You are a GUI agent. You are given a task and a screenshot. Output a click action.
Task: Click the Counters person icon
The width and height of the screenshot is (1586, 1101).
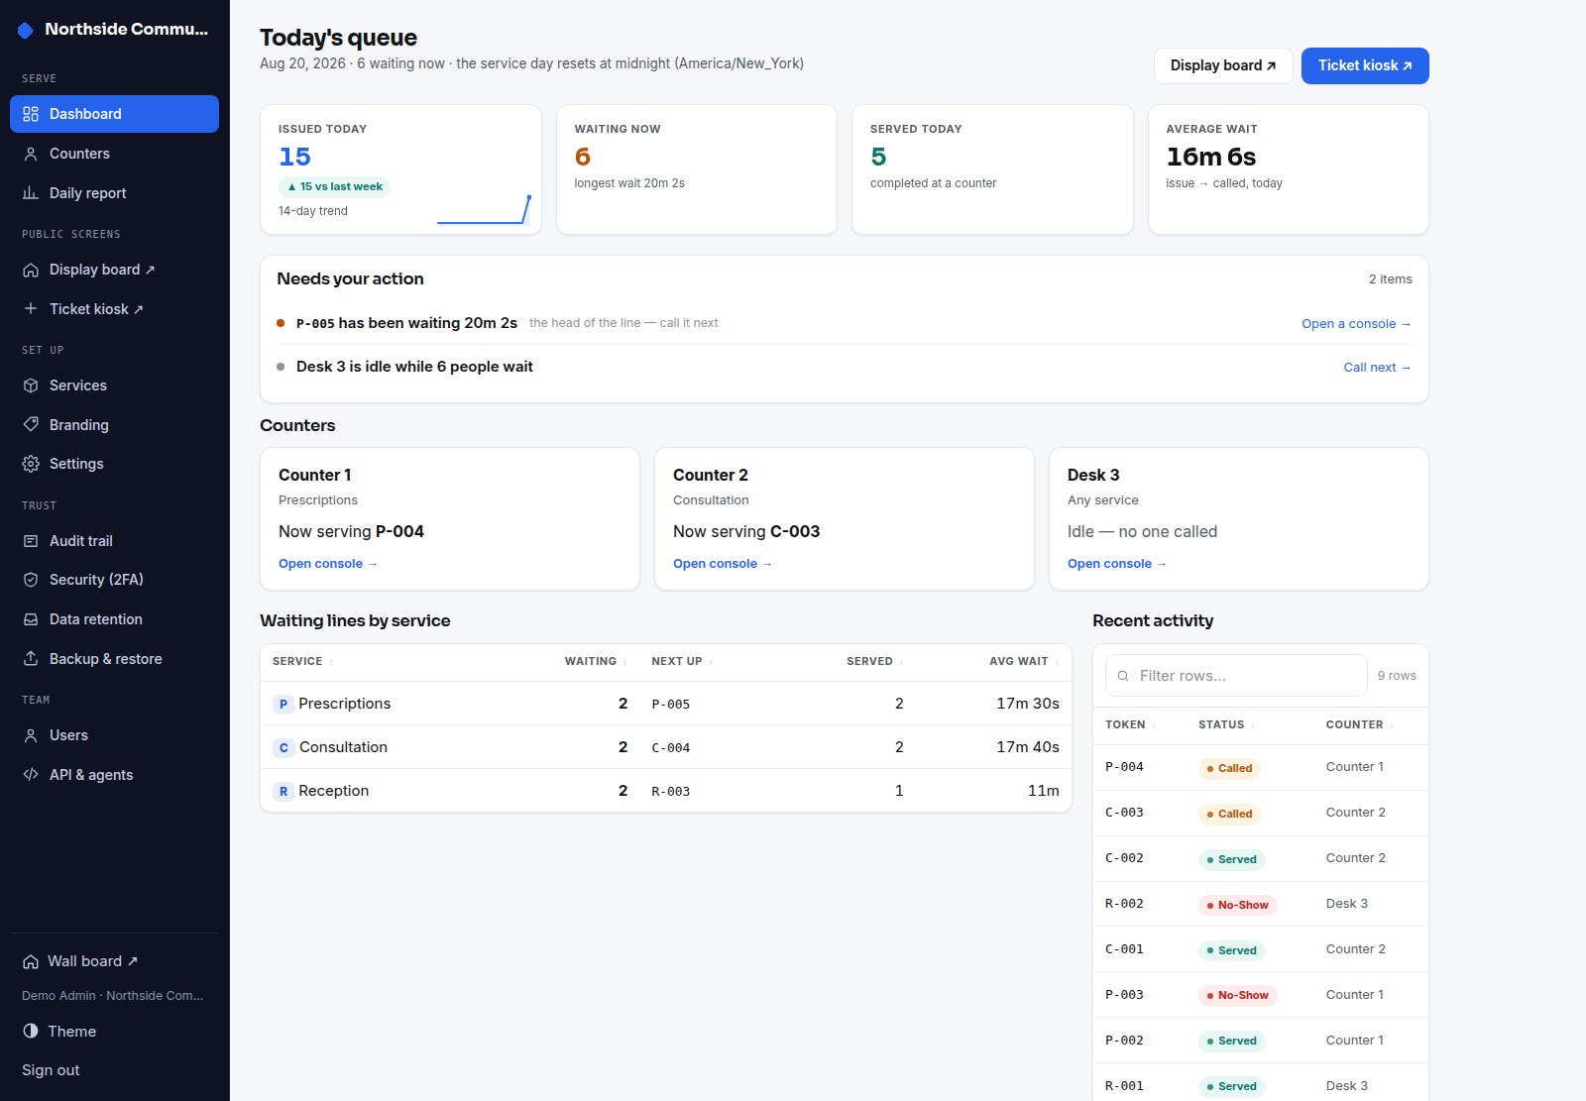(31, 154)
